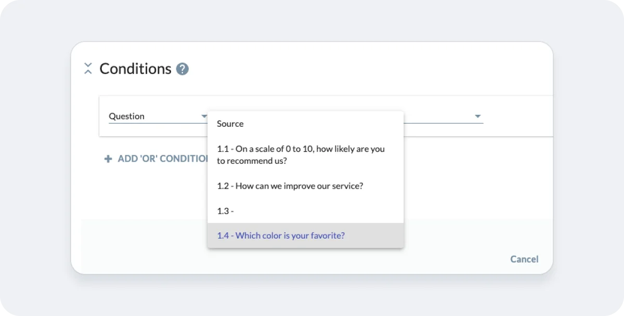
Task: Open the rightmost dropdown arrow in condition row
Action: coord(477,116)
